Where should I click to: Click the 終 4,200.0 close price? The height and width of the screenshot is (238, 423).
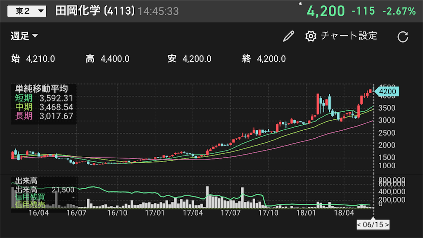pos(264,59)
